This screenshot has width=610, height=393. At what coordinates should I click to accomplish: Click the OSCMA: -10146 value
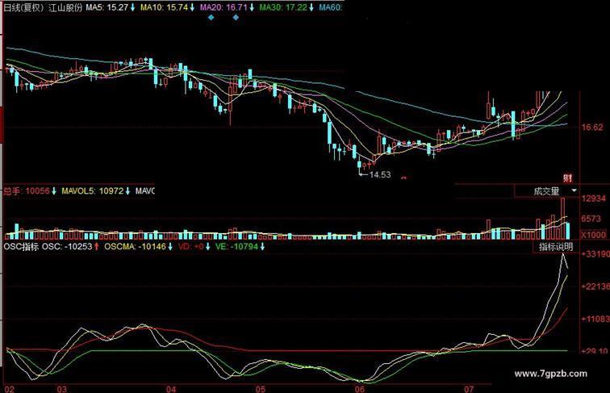pyautogui.click(x=135, y=247)
